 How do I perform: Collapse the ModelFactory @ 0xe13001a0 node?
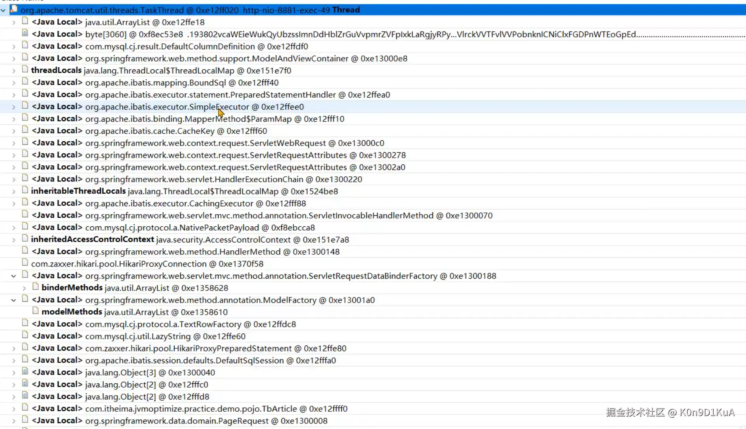(14, 300)
